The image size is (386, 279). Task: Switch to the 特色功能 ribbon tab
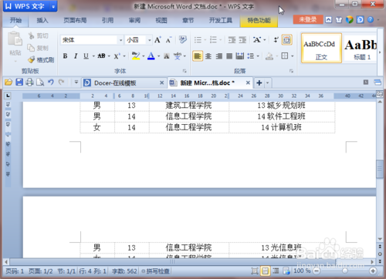click(x=259, y=20)
